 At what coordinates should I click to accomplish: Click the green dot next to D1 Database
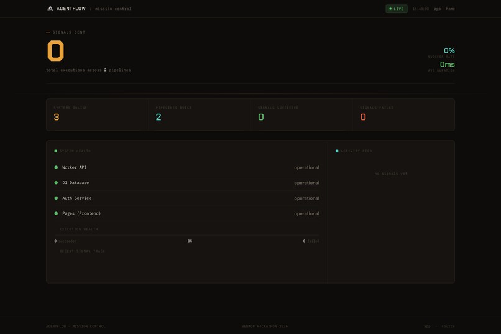click(x=56, y=182)
